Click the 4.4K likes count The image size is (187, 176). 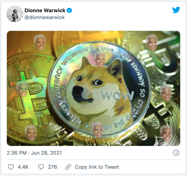pos(23,167)
